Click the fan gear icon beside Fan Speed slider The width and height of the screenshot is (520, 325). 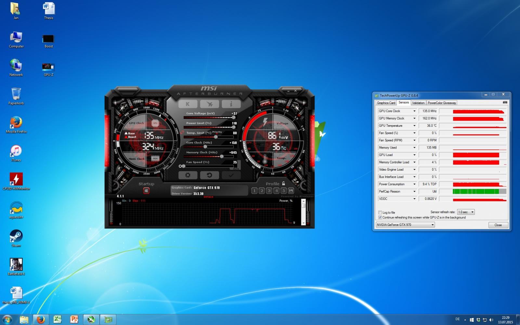click(x=180, y=166)
